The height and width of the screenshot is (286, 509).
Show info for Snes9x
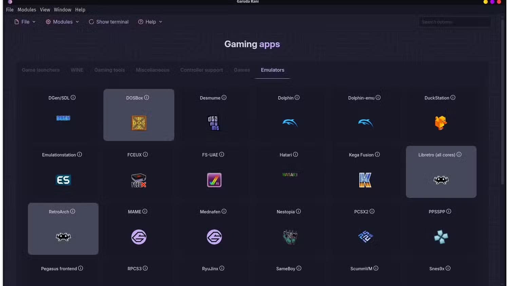pos(448,268)
